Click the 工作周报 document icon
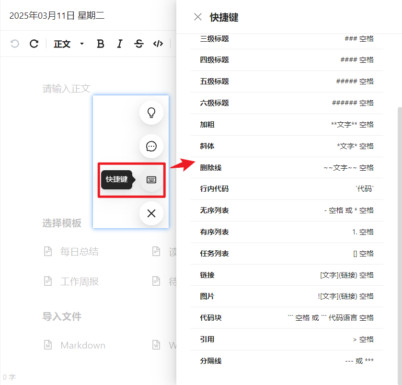402x385 pixels. click(48, 281)
